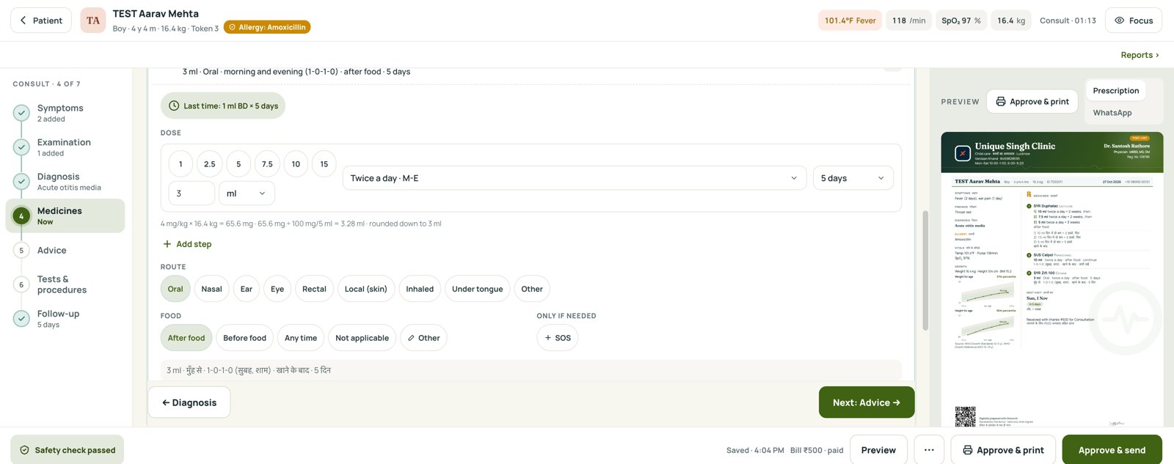This screenshot has height=464, width=1174.
Task: Add an SOS only-if-needed option
Action: pyautogui.click(x=558, y=338)
